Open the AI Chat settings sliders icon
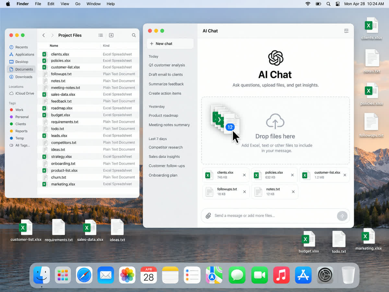389x292 pixels. (x=346, y=31)
